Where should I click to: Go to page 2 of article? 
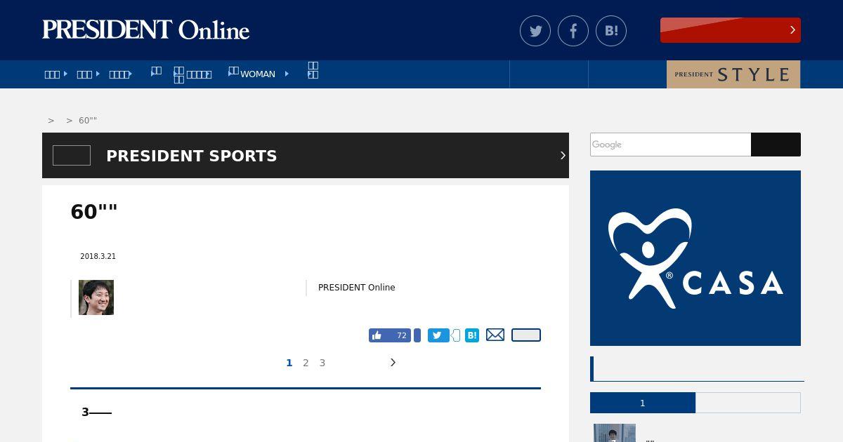(x=306, y=363)
